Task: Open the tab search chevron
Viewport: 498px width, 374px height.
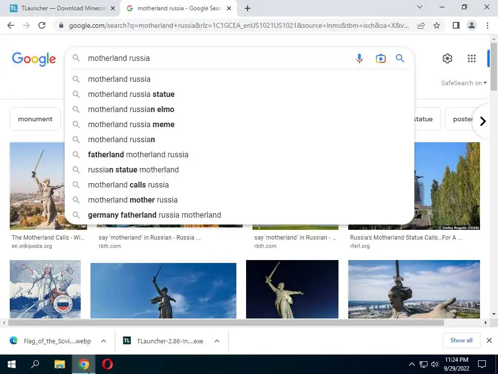Action: coord(420,7)
